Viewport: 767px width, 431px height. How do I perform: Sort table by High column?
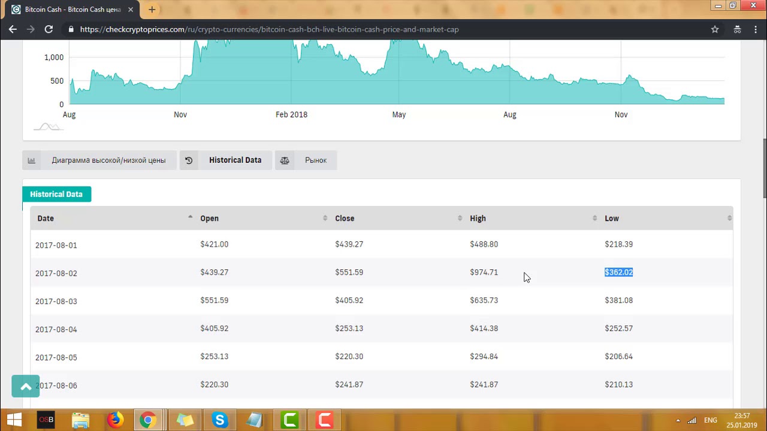533,218
